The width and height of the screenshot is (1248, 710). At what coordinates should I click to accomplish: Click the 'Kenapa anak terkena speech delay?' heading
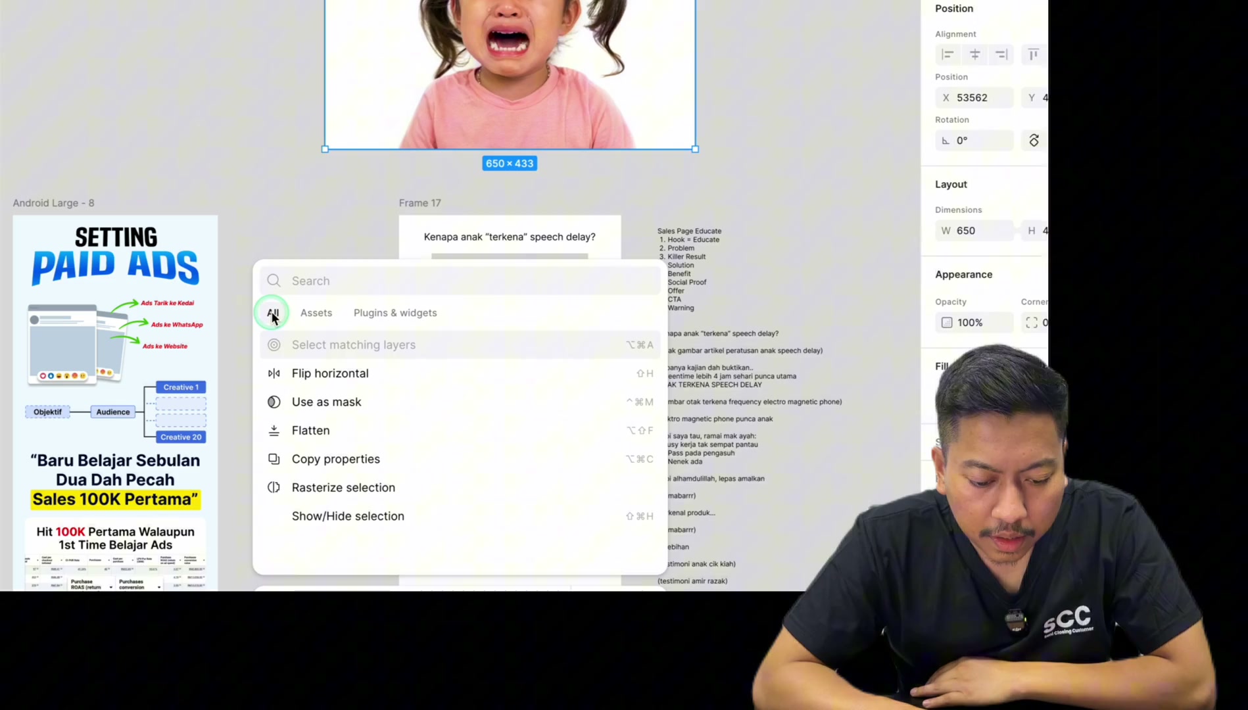pyautogui.click(x=510, y=237)
